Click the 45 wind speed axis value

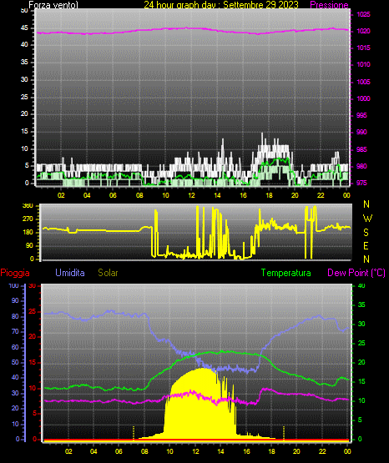pos(24,28)
